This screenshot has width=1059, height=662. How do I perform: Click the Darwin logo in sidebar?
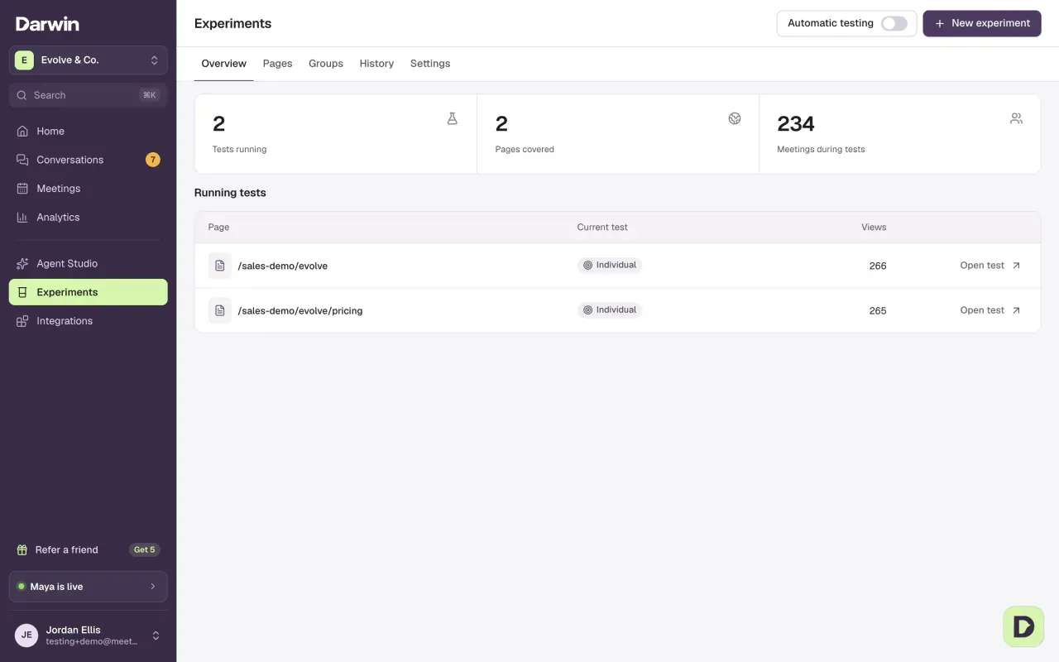pos(47,24)
